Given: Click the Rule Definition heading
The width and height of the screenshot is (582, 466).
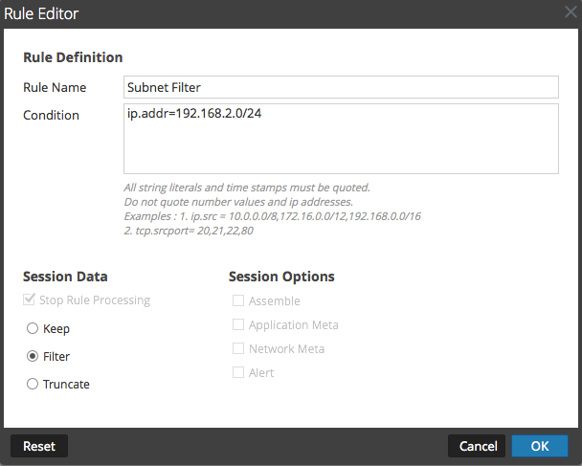Looking at the screenshot, I should [x=73, y=57].
